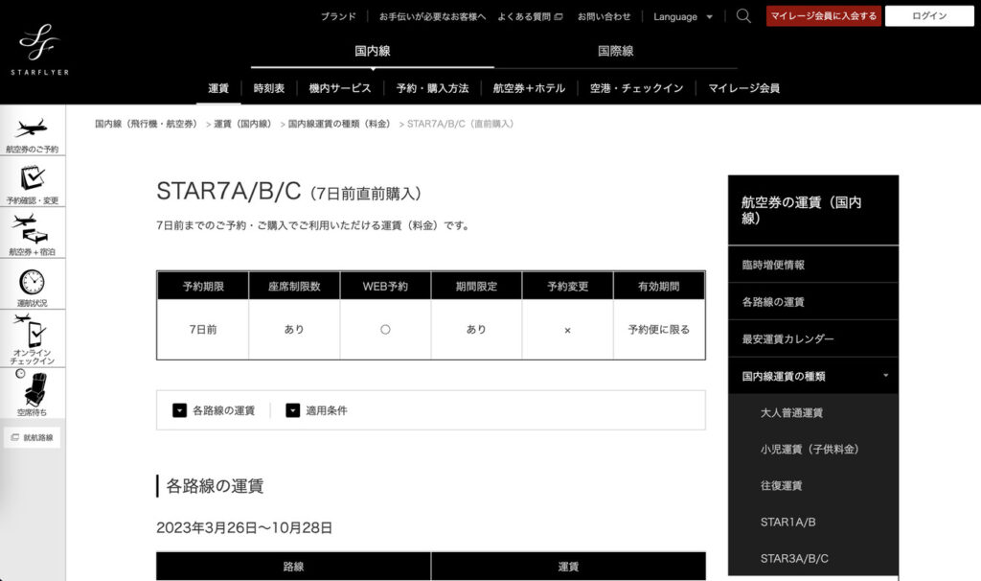Open 最安運賃カレンダー in the sidebar
Viewport: 981px width, 581px height.
click(x=813, y=338)
